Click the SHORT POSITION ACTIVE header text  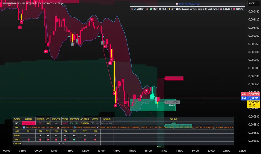(189, 4)
